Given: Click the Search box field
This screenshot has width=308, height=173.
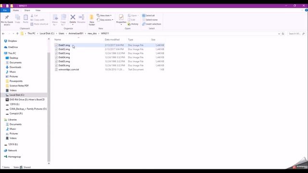Looking at the screenshot, I should click(x=296, y=34).
